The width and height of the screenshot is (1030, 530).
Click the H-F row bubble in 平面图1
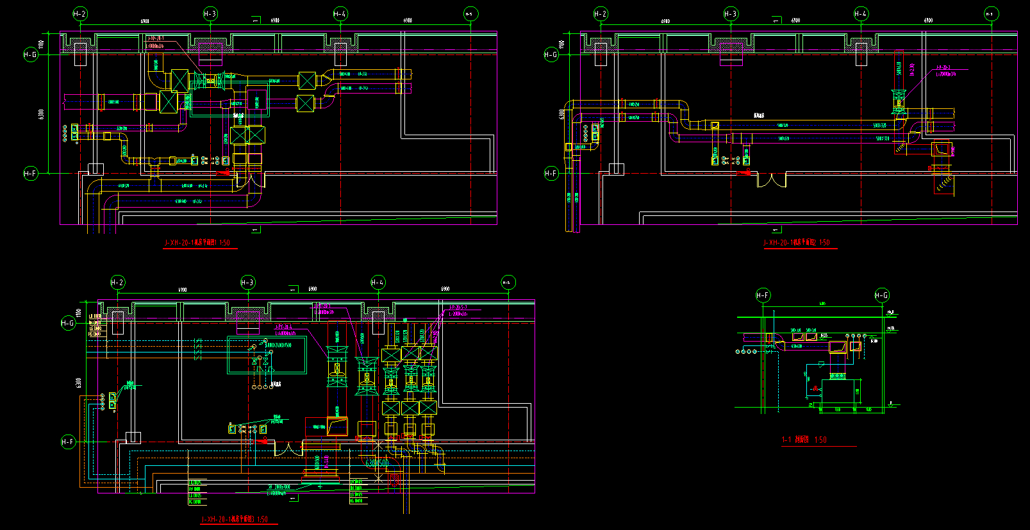coord(30,173)
